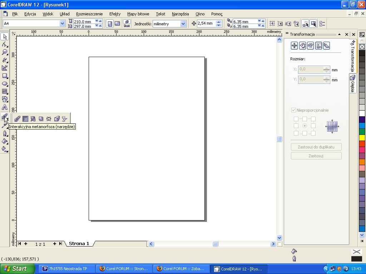Pick the Ellipse tool in toolbox
The width and height of the screenshot is (366, 274).
click(5, 84)
